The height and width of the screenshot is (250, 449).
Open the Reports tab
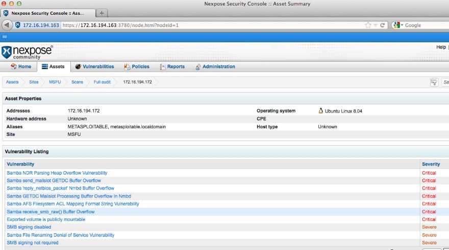pyautogui.click(x=172, y=67)
